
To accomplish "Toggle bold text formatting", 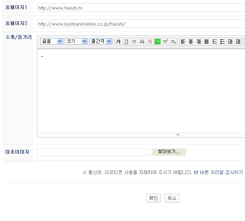I will 118,41.
